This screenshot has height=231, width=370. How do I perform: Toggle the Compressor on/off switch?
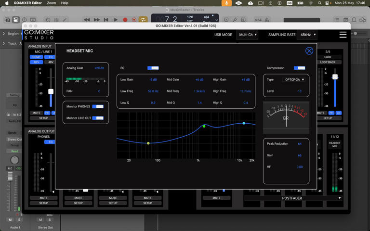coord(300,68)
